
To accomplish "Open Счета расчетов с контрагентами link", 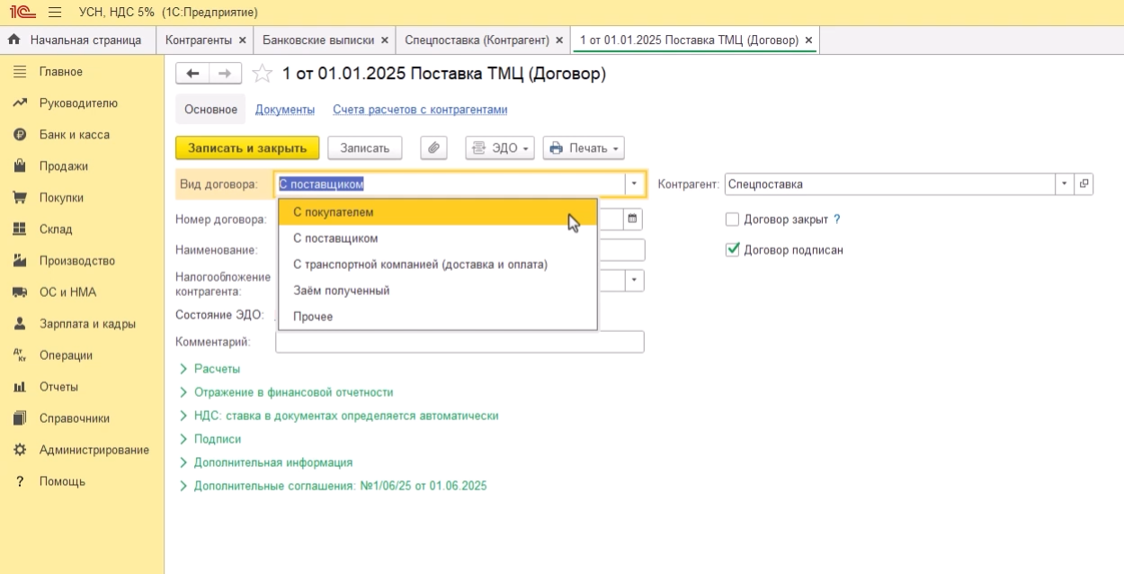I will click(x=420, y=110).
